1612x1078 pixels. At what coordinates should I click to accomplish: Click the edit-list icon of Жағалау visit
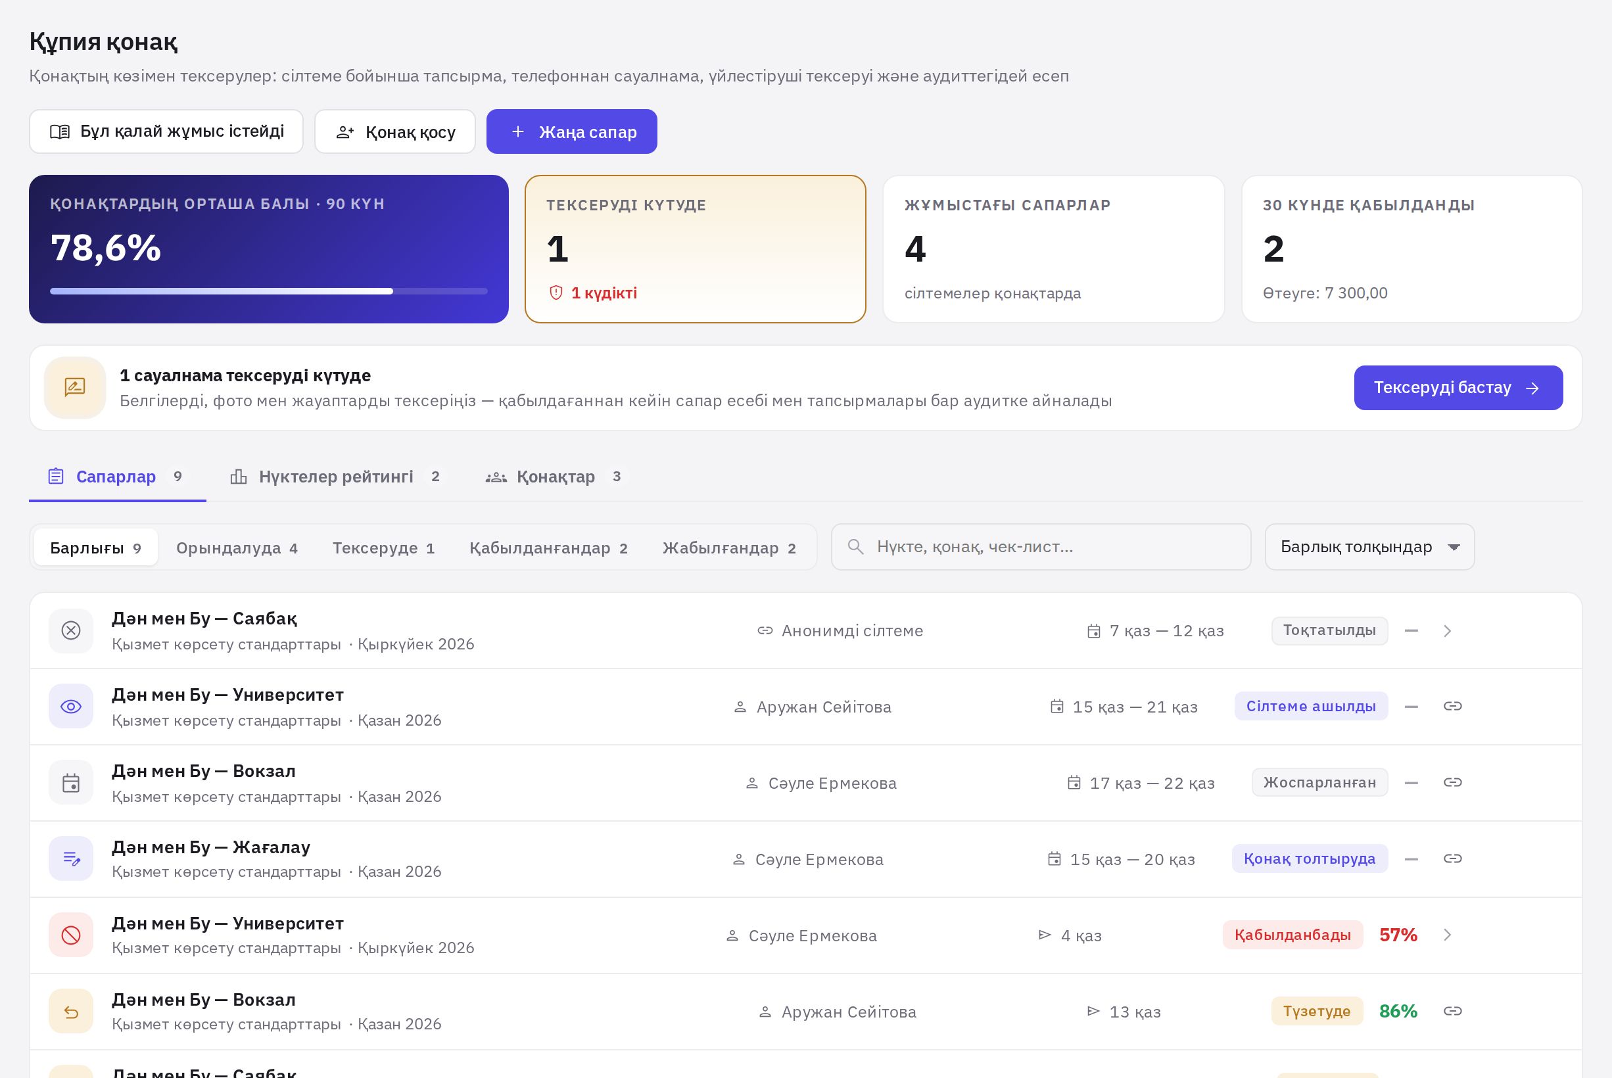[x=71, y=858]
